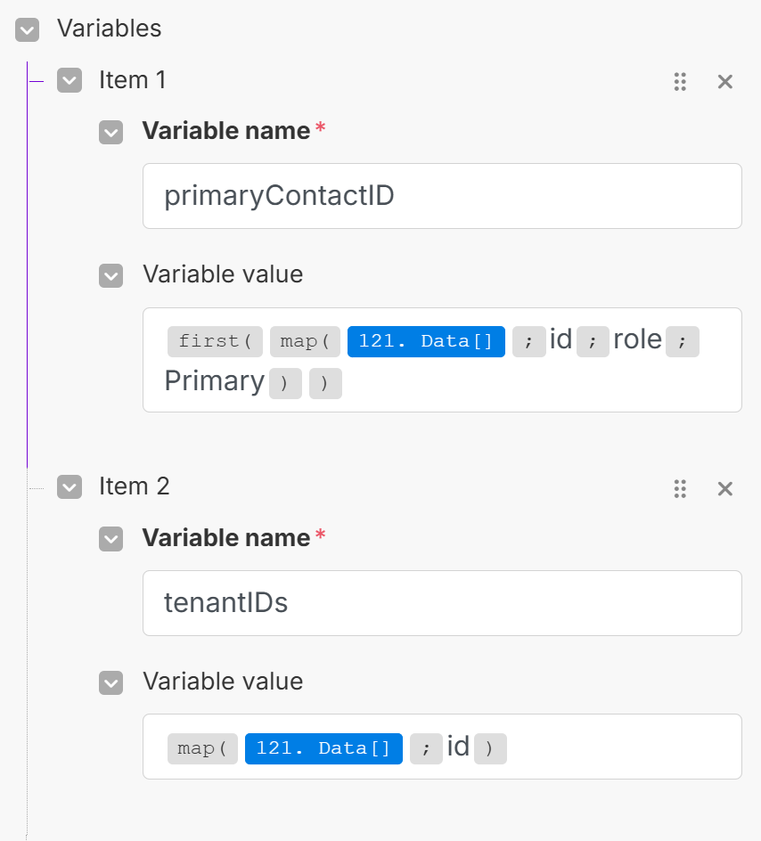Click the blue 121. Data[] pill in Item 2

point(323,748)
